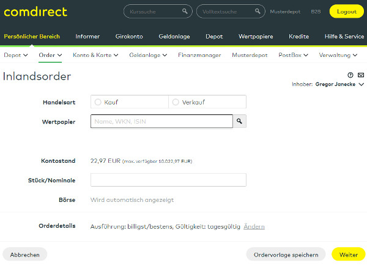
Task: Open the Finanzmanager submenu item
Action: tap(199, 55)
